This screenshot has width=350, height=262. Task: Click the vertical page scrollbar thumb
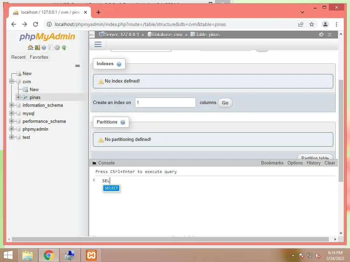click(341, 131)
